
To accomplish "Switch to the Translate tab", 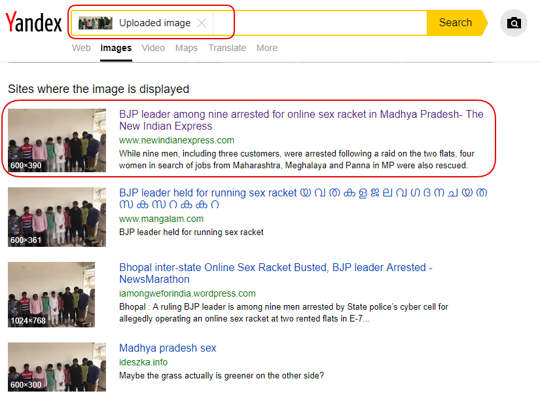I will [227, 48].
